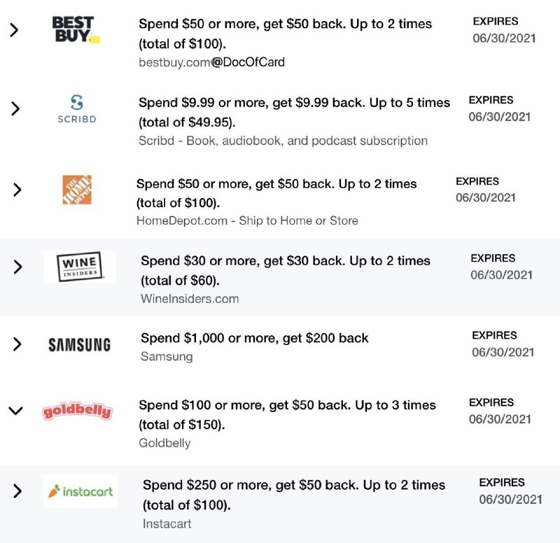Expand the Best Buy offer details
The image size is (560, 543).
(15, 31)
